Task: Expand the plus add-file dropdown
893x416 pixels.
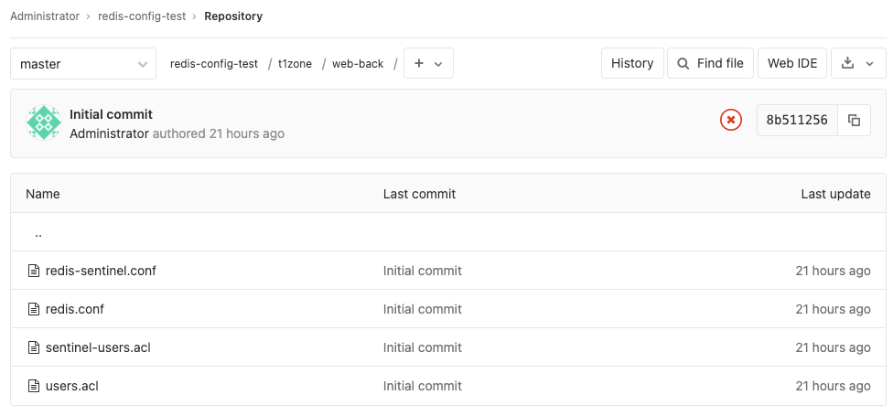Action: pos(428,64)
